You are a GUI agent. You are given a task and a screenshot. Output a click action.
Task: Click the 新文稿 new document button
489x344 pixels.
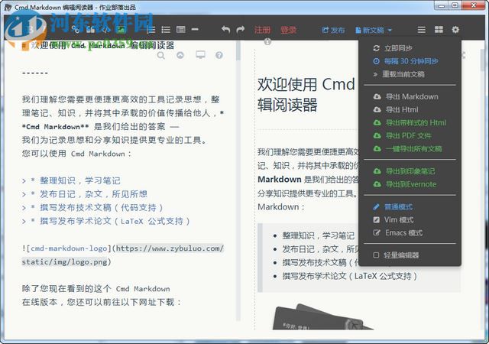pyautogui.click(x=370, y=30)
